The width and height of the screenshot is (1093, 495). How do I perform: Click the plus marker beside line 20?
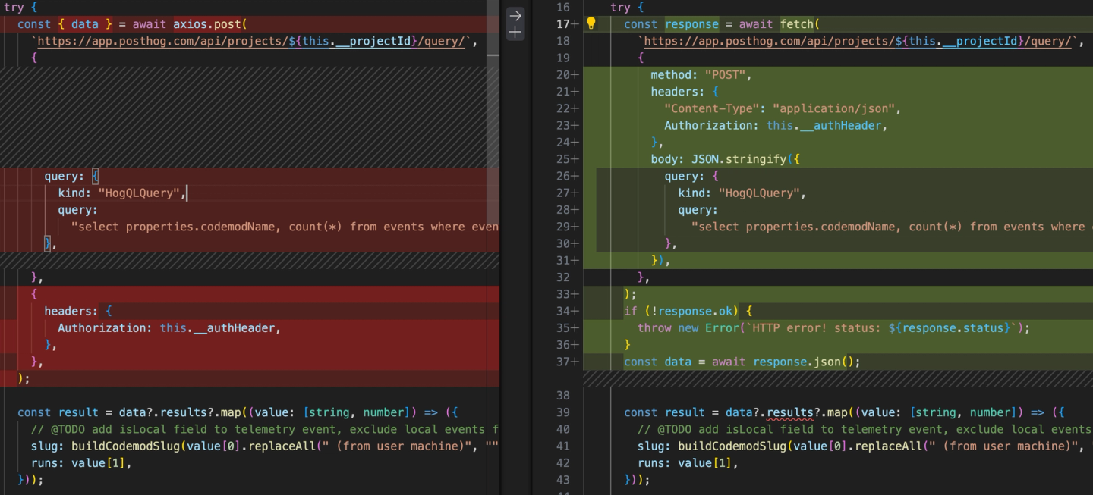(575, 75)
